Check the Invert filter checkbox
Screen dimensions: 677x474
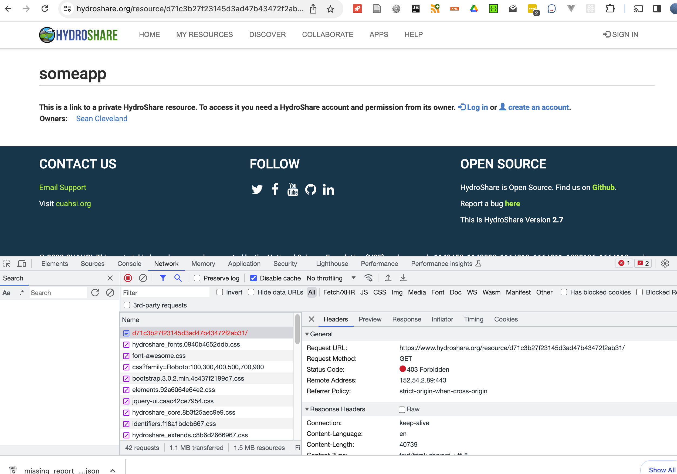click(x=220, y=292)
